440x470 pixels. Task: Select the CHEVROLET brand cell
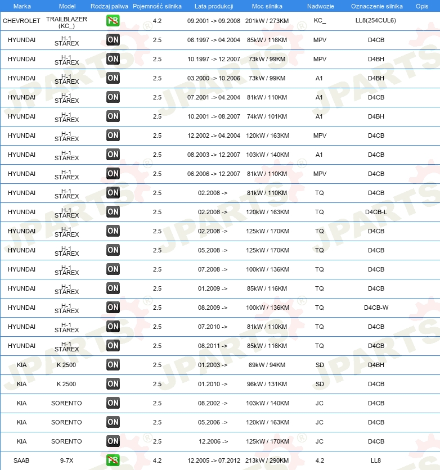[21, 21]
